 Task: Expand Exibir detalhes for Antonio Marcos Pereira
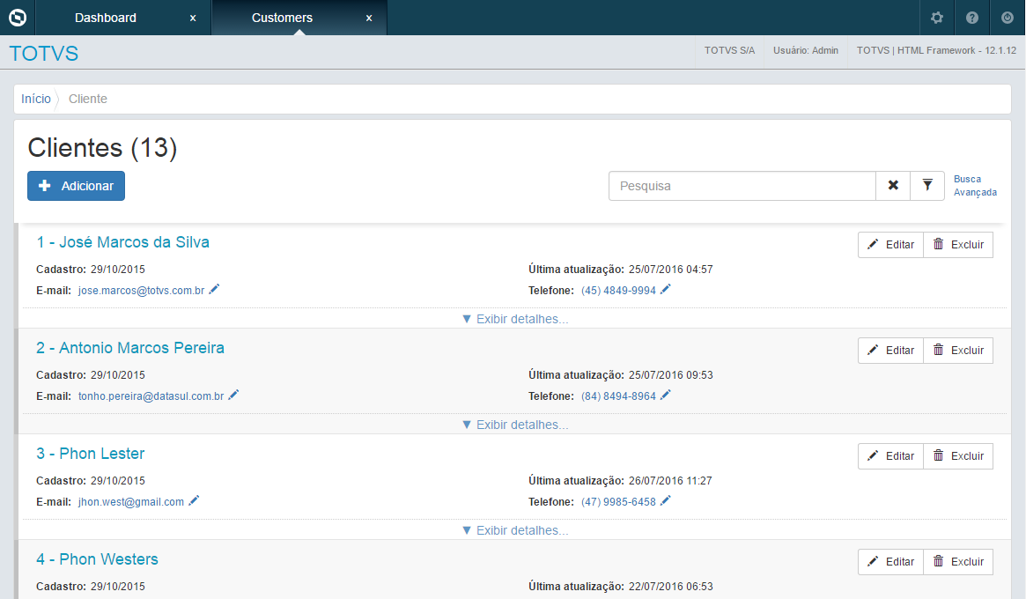515,425
